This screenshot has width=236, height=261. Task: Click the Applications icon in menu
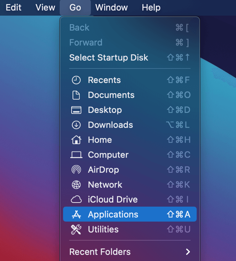[x=76, y=214]
